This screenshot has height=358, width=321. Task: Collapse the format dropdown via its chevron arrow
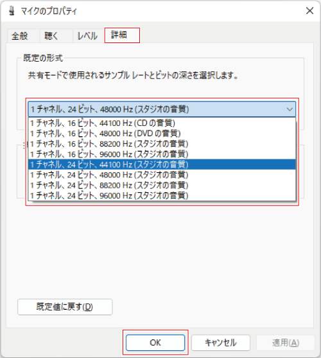[x=290, y=109]
